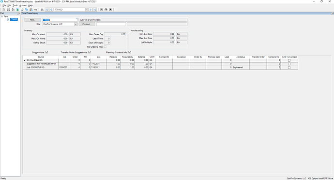Click the Clear eraser toolbar icon
This screenshot has height=180, width=334.
pyautogui.click(x=22, y=10)
